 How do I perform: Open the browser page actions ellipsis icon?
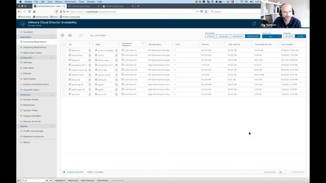[x=197, y=12]
